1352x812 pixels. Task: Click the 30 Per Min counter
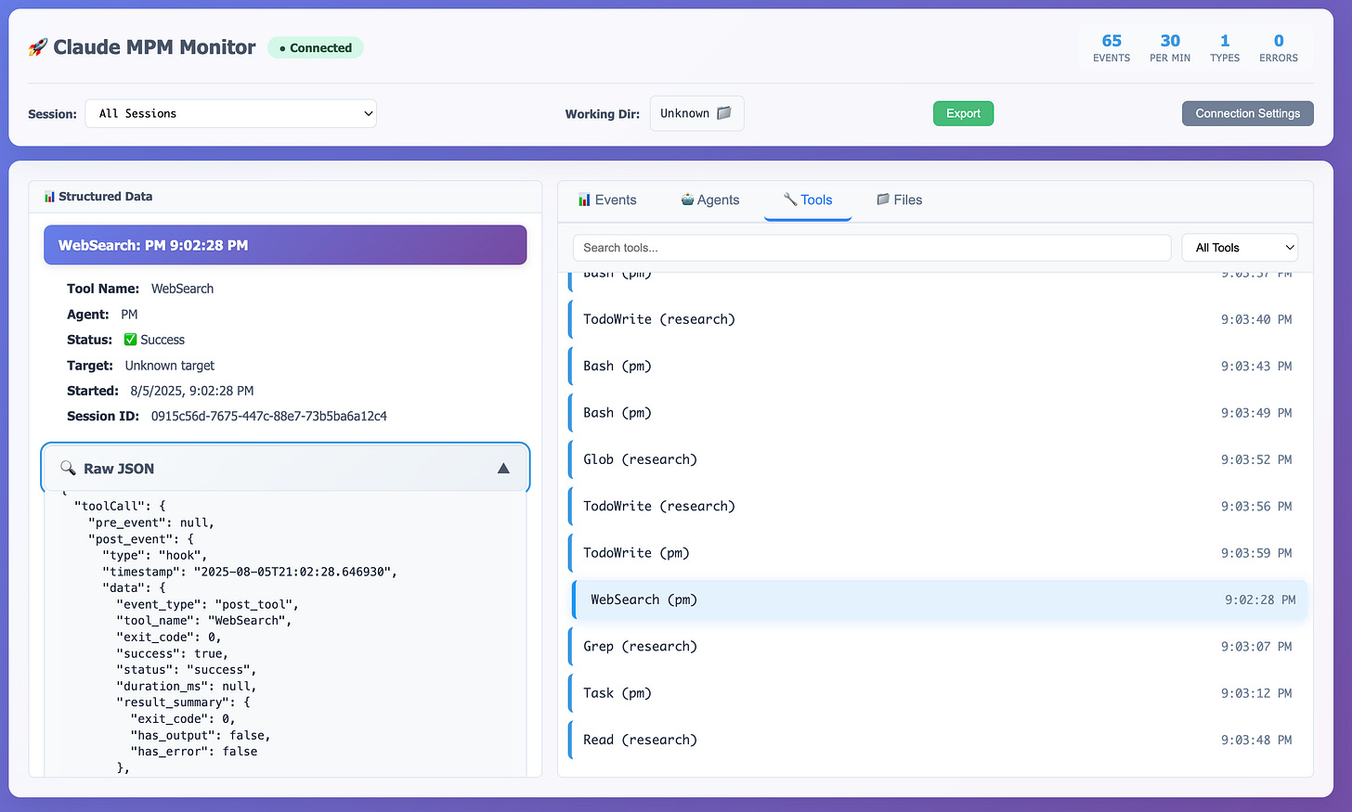(1170, 48)
